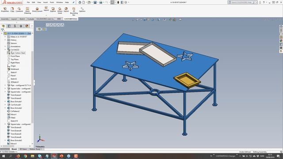Open the Import dropdown arrow below icon
Viewport: 283px width, 159px height.
(46, 15)
